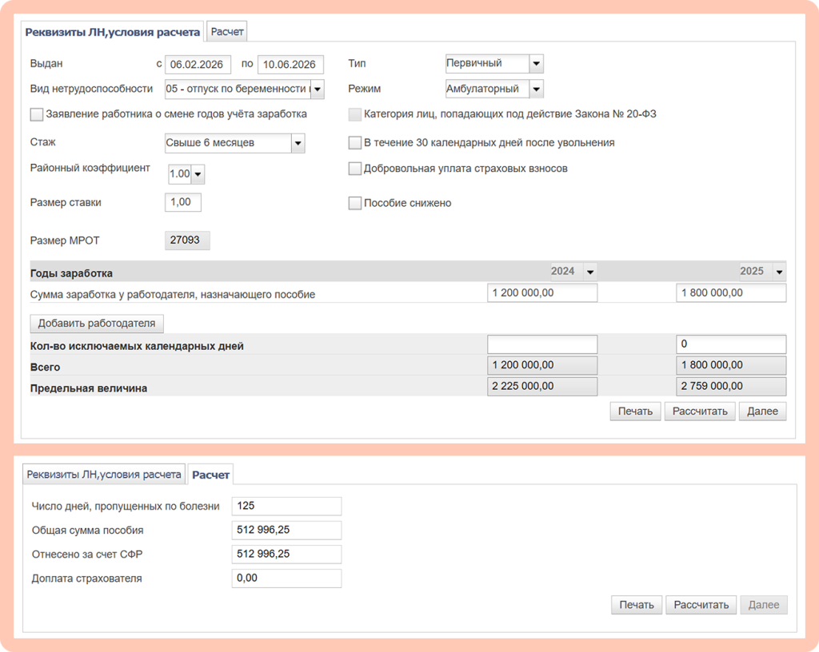The image size is (819, 652).
Task: Click the Добавить работодателя button
Action: [97, 324]
